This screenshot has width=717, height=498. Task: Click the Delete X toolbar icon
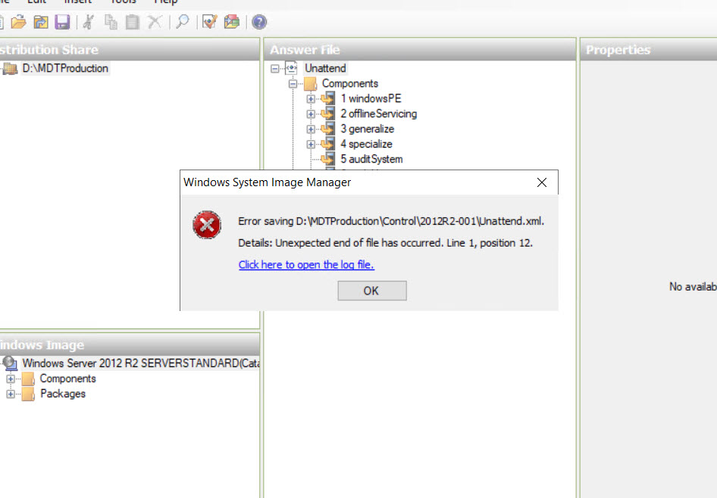tap(153, 22)
